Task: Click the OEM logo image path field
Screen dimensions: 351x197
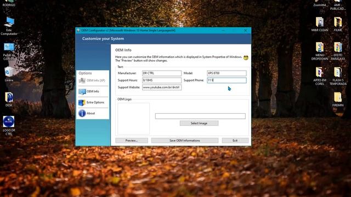Action: click(200, 116)
